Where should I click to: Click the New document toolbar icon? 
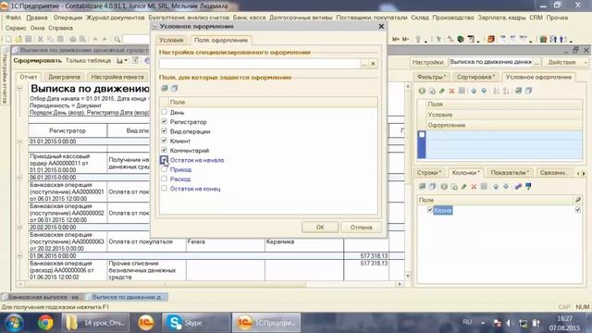(8, 39)
